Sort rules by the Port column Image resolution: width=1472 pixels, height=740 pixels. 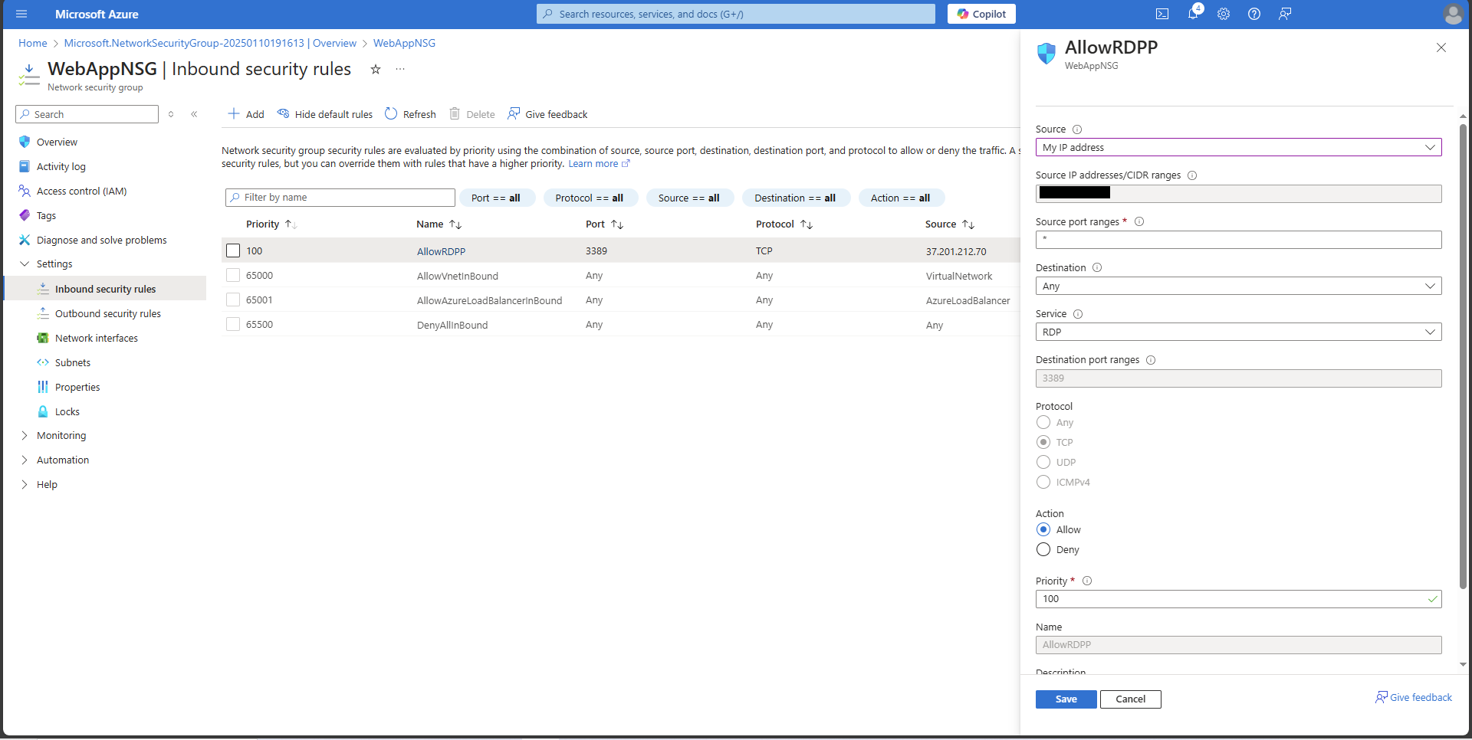pos(605,224)
